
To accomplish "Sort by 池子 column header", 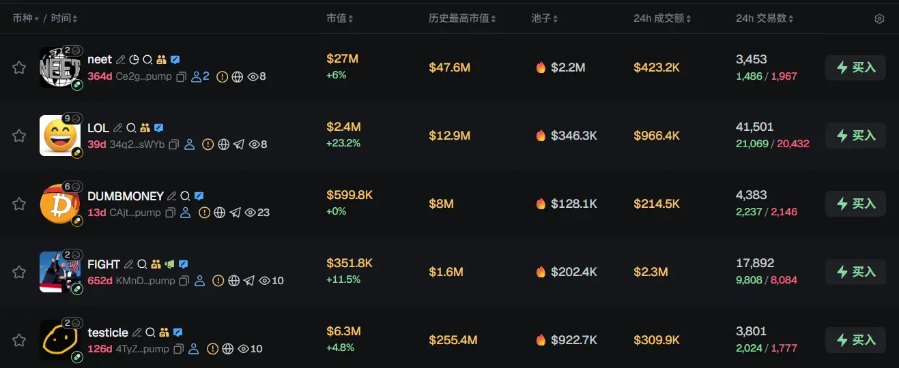I will pos(545,18).
